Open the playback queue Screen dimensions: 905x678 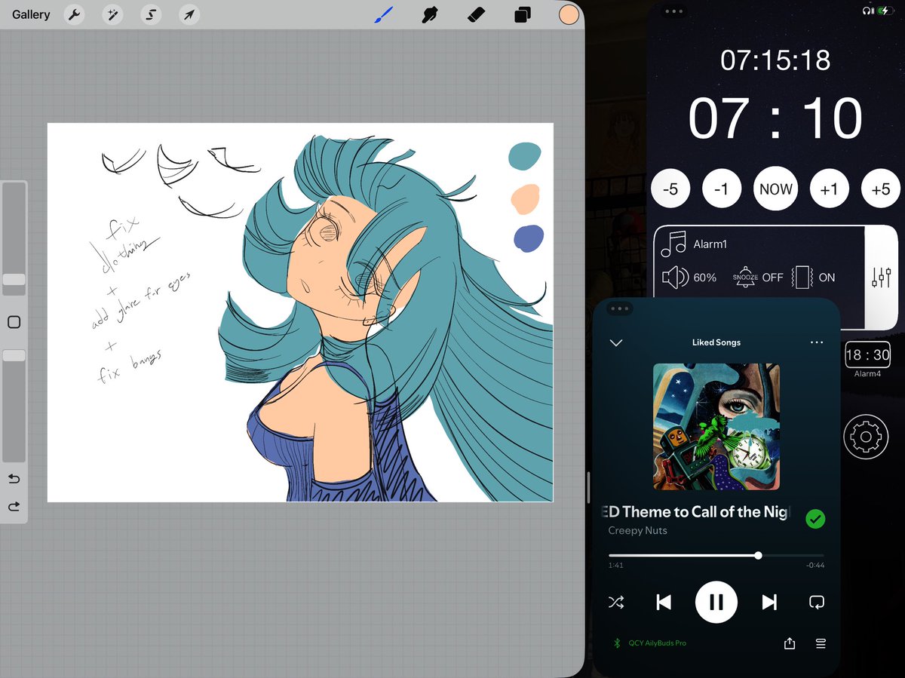coord(821,643)
